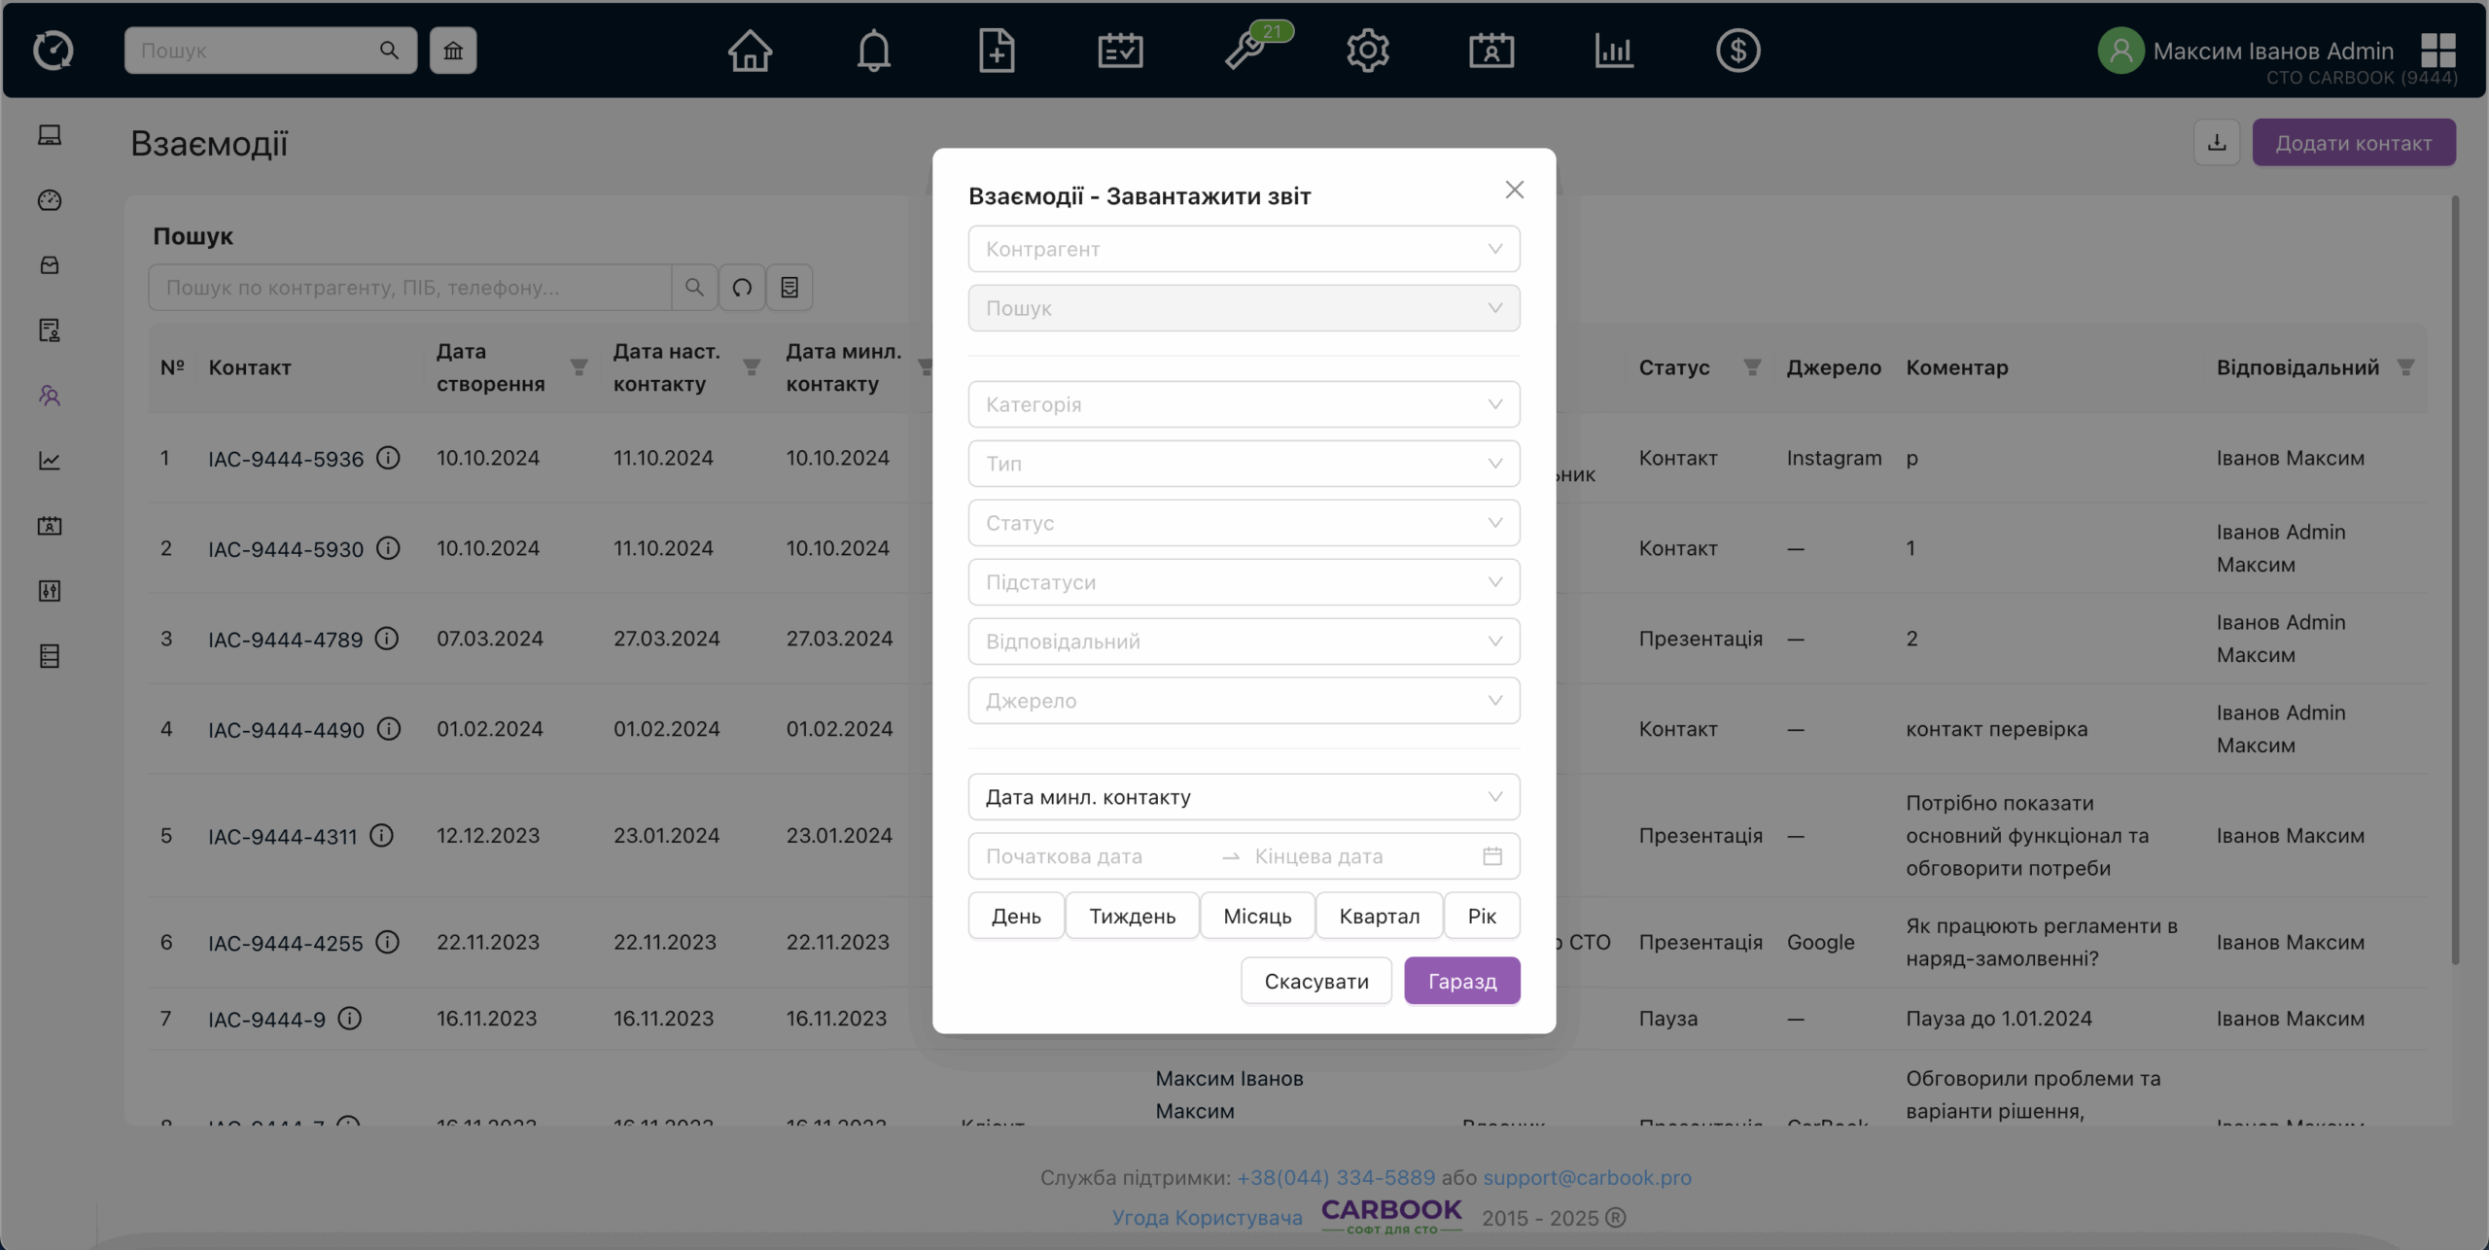
Task: Click the home icon in top bar
Action: coord(750,51)
